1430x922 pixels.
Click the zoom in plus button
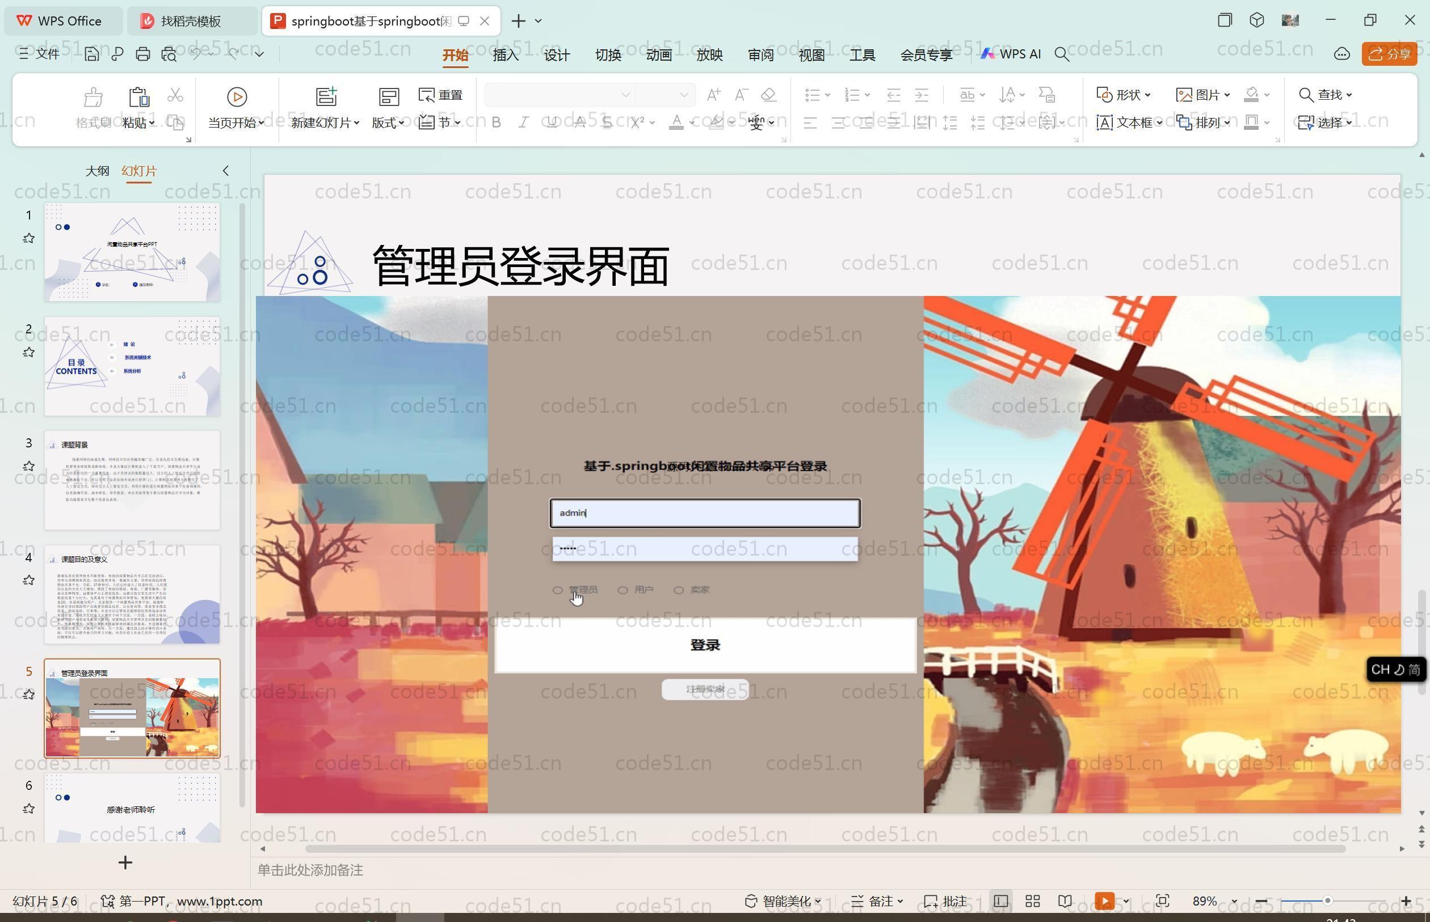tap(1406, 901)
